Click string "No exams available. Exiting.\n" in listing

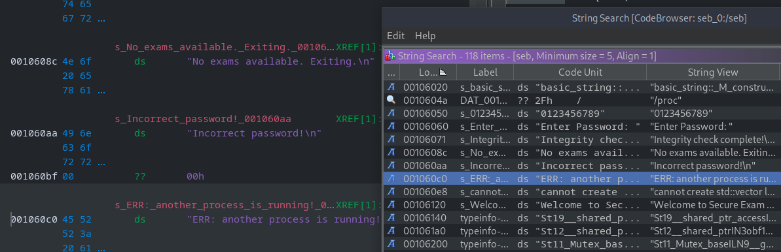tap(280, 61)
